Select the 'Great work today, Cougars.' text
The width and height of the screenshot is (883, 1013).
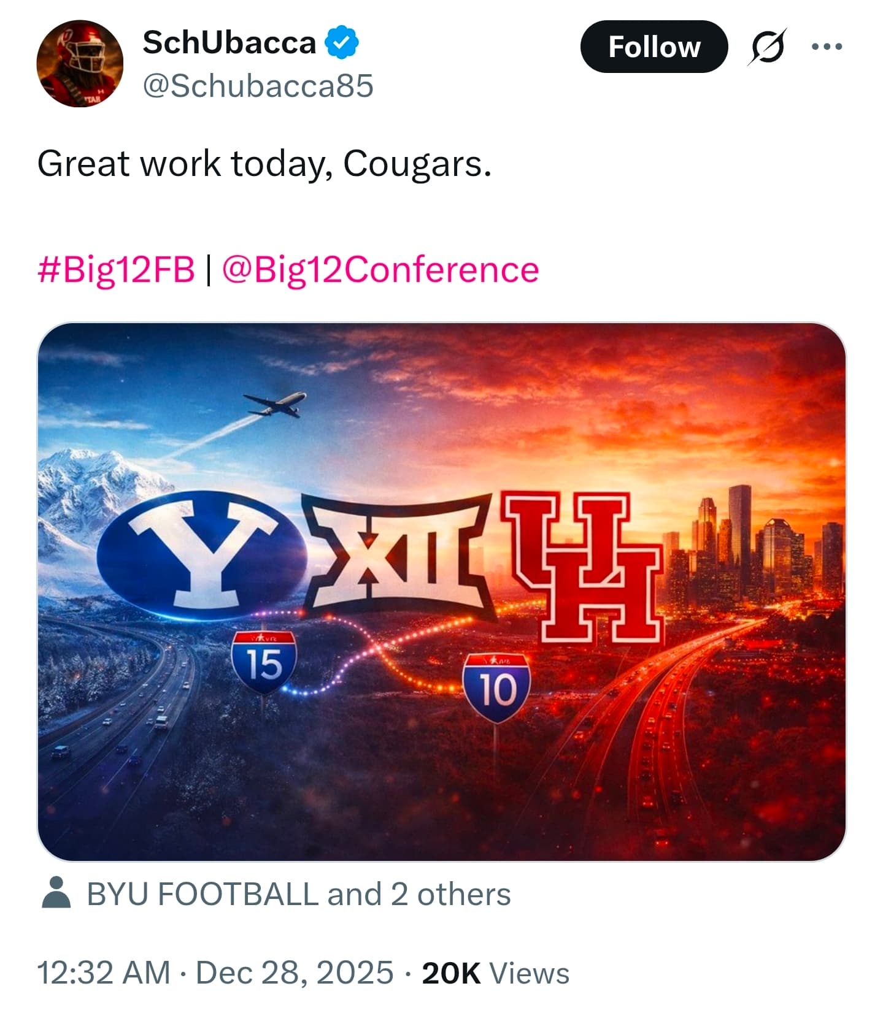264,164
